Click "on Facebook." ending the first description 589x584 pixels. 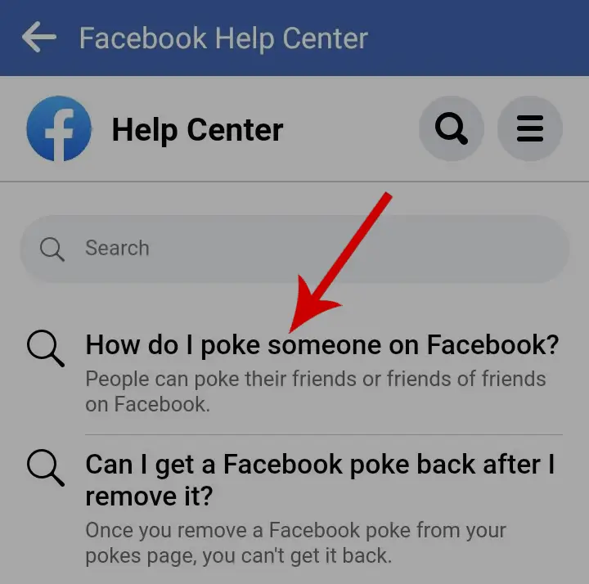coord(147,405)
